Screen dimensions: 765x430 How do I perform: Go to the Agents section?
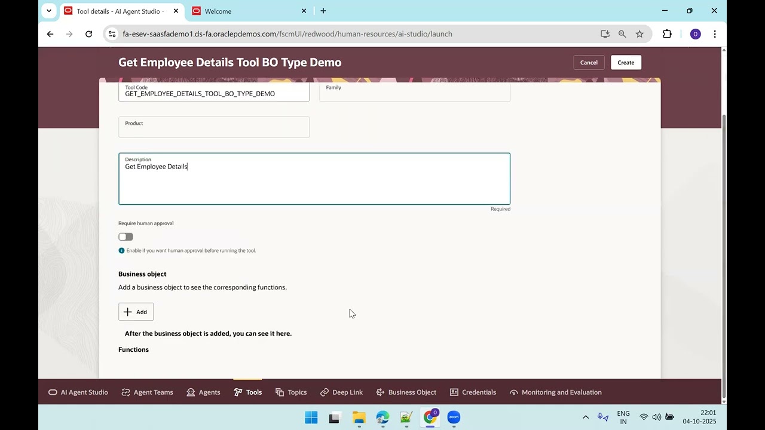click(203, 392)
